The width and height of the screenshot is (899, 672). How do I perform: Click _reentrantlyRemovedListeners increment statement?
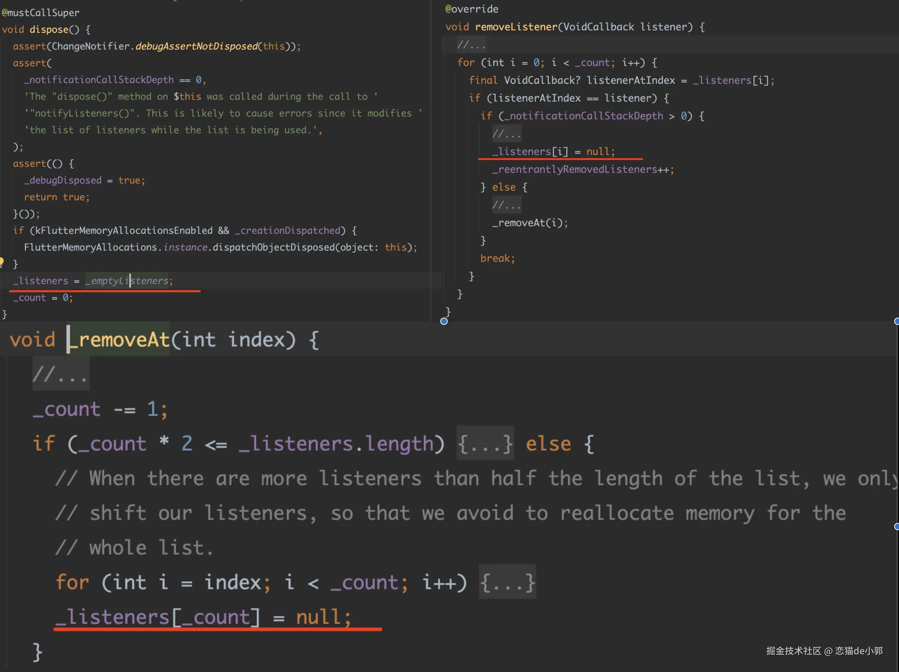click(x=583, y=169)
